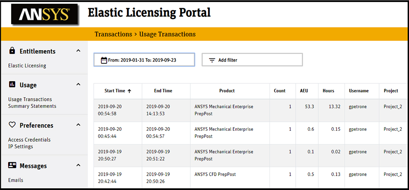Click the Messages card icon
This screenshot has height=190, width=409.
click(12, 165)
